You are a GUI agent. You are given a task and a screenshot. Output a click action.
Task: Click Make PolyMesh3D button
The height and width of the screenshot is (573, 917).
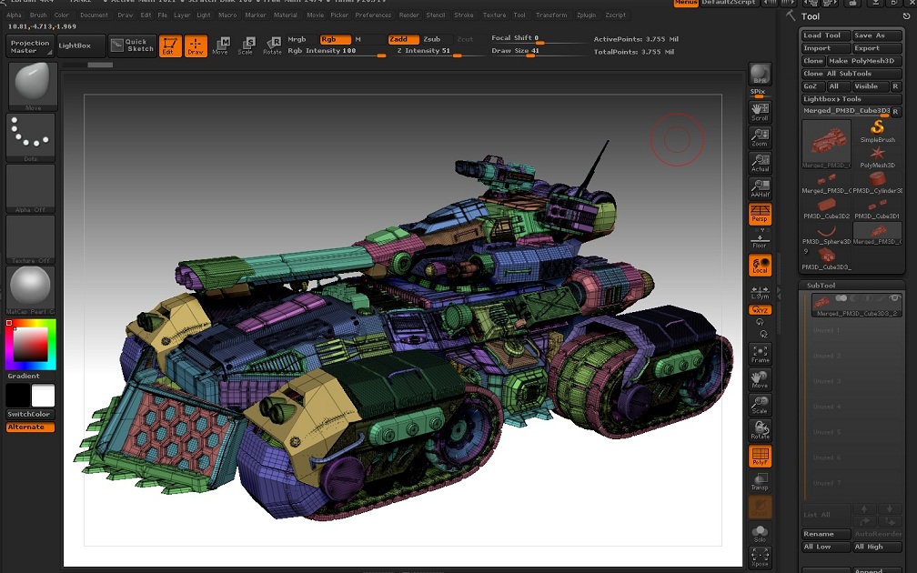[x=864, y=61]
